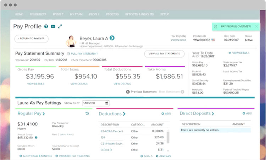Open deduction Arrears
This screenshot has height=160, width=266.
(x=164, y=156)
